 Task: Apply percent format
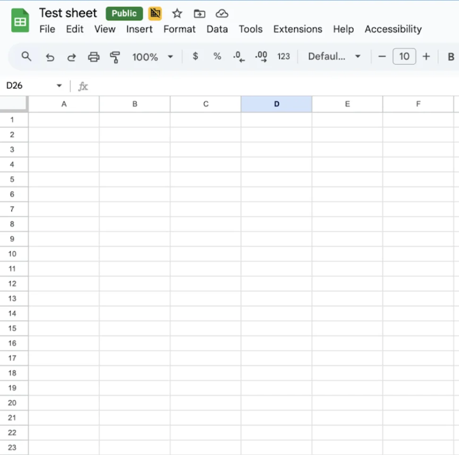pyautogui.click(x=217, y=57)
